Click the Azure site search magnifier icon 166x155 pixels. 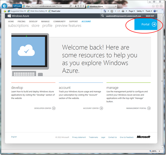click(x=102, y=16)
